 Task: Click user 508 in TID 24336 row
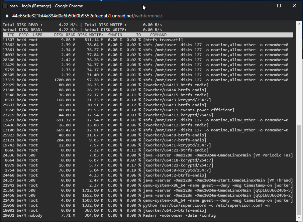point(32,155)
